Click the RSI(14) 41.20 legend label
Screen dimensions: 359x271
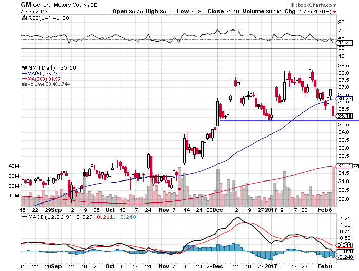pyautogui.click(x=48, y=18)
